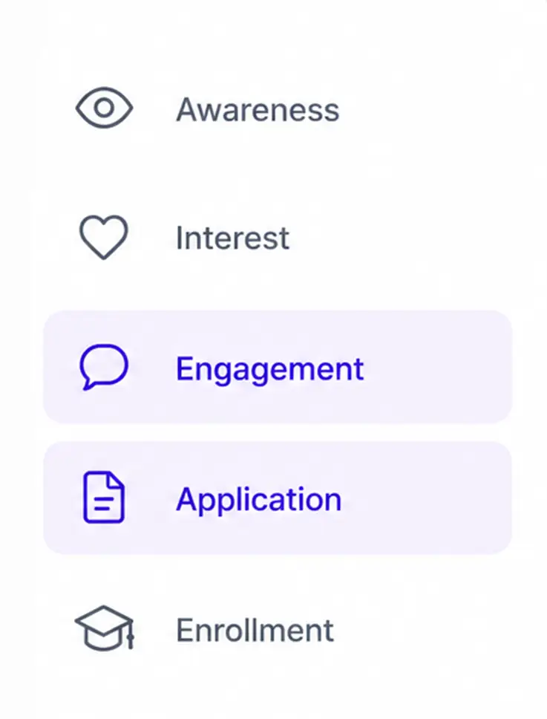Viewport: 547px width, 719px height.
Task: Click the tail of the Engagement speech bubble
Action: [88, 383]
